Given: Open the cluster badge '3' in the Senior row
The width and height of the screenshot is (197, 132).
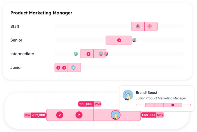Looking at the screenshot, I should pos(119,40).
